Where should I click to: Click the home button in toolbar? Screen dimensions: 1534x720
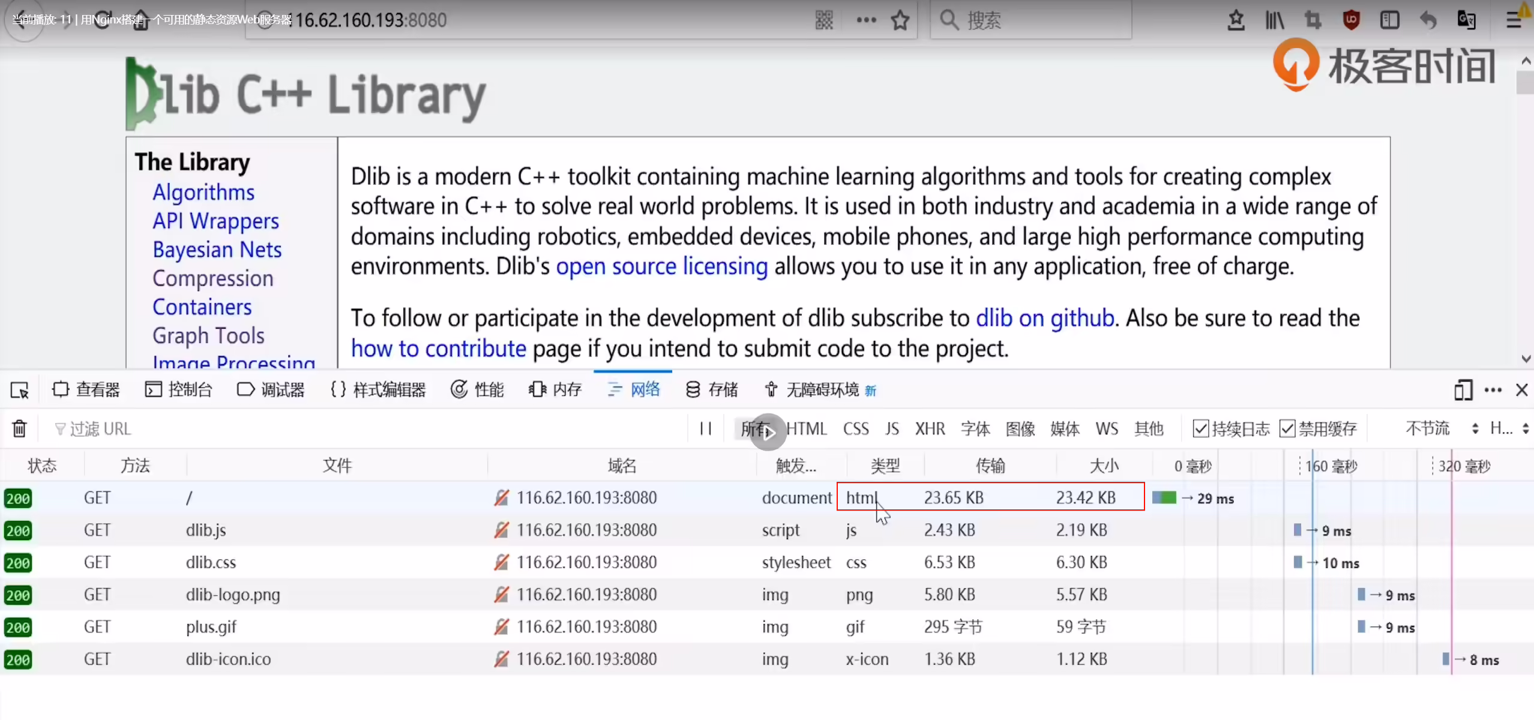click(140, 20)
